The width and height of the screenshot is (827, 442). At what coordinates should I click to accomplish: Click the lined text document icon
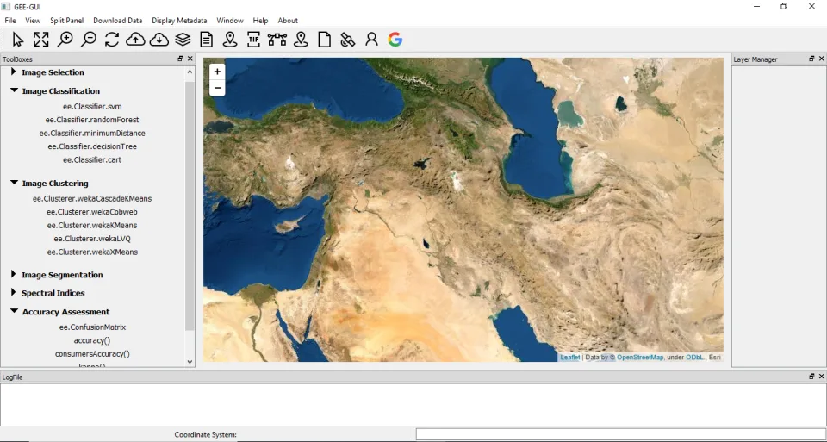(206, 40)
